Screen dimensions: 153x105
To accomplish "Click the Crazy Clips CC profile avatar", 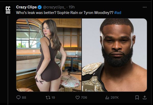I will (x=8, y=10).
